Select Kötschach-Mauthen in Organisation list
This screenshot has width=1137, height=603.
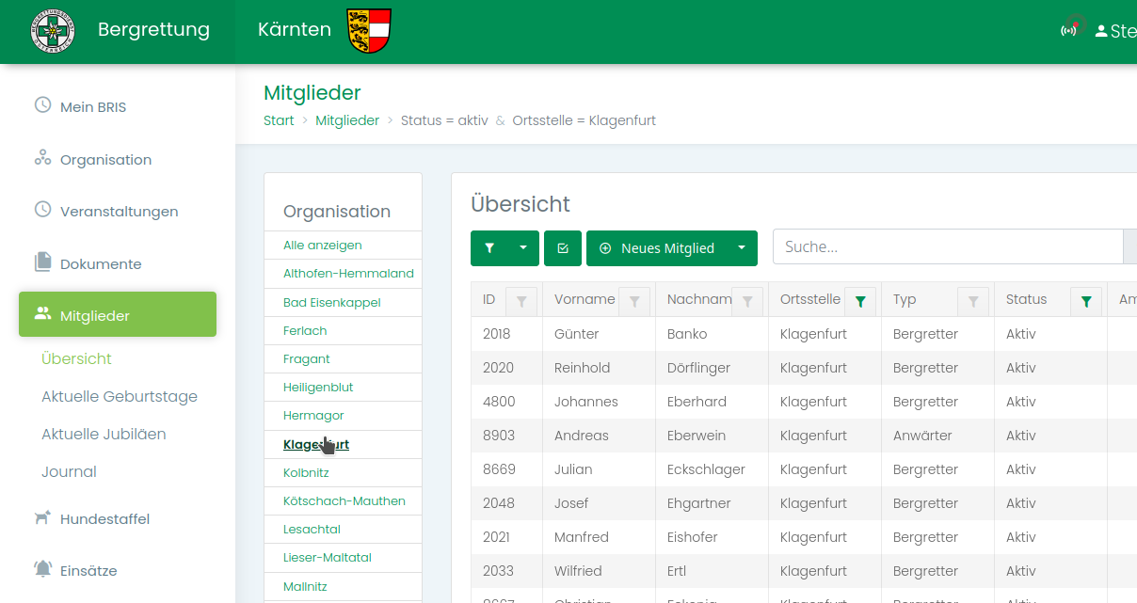pos(344,501)
